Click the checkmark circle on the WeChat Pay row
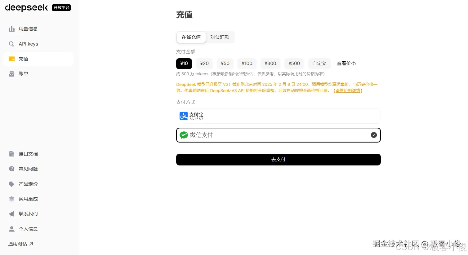The height and width of the screenshot is (255, 468). 374,135
